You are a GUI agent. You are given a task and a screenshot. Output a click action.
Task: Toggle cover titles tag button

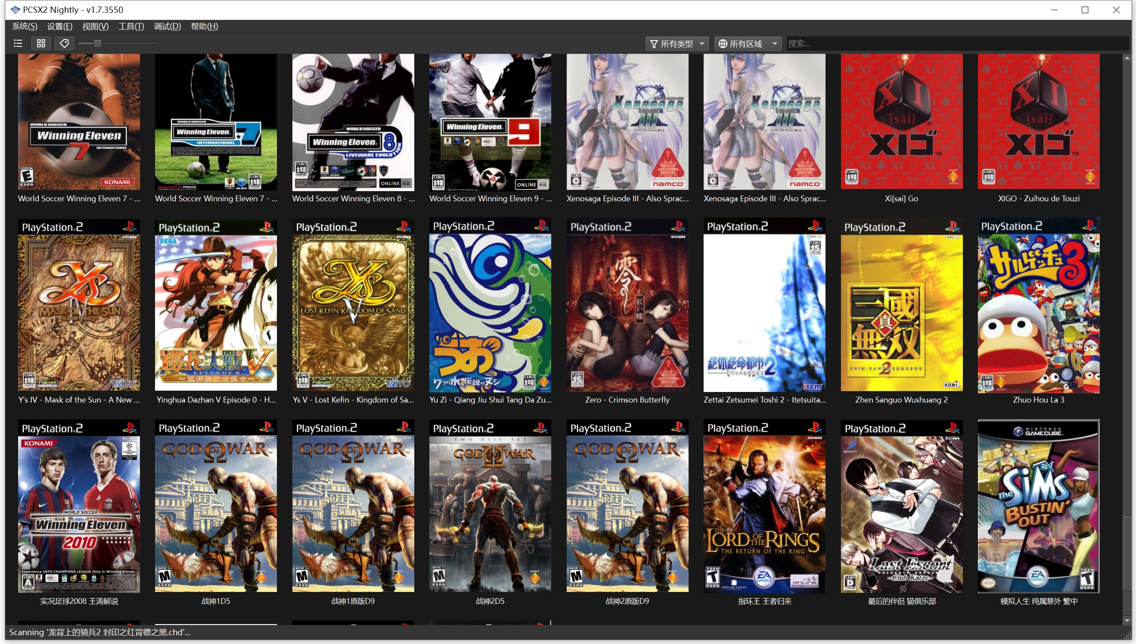pyautogui.click(x=64, y=43)
